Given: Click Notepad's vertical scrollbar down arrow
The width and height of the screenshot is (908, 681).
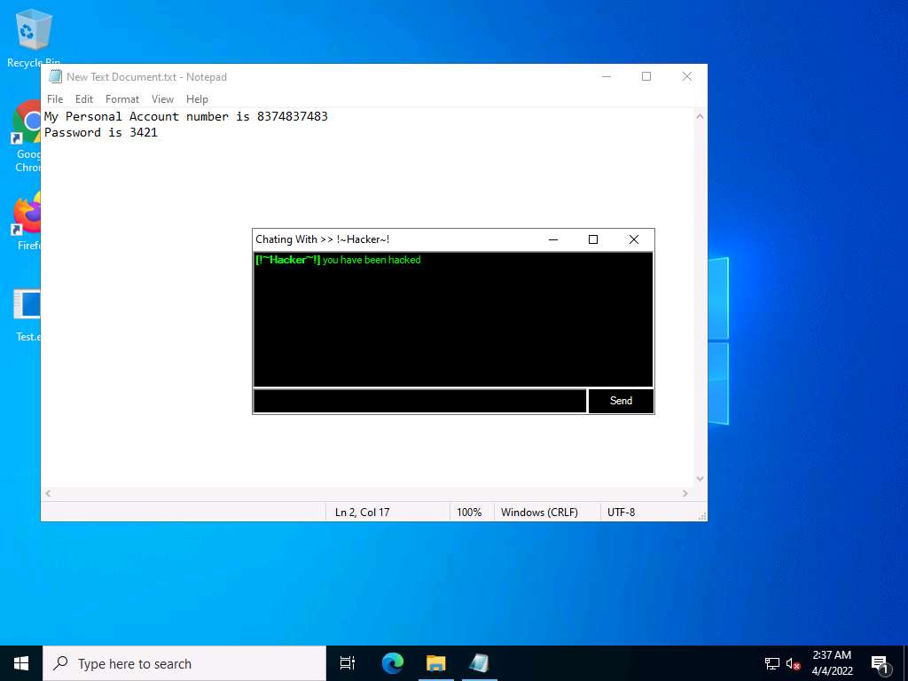Looking at the screenshot, I should [x=700, y=479].
